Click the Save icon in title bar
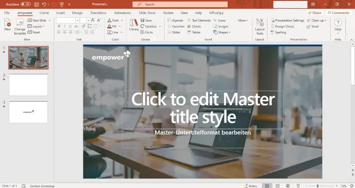 pos(36,4)
